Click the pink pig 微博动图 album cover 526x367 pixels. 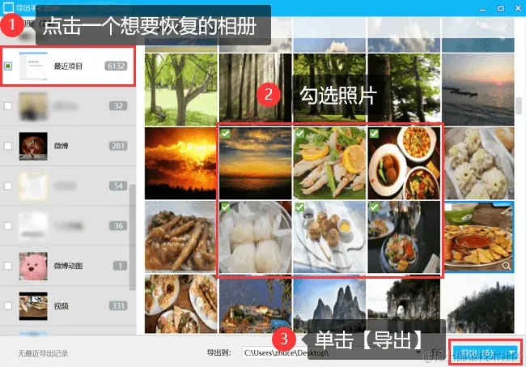click(x=33, y=266)
